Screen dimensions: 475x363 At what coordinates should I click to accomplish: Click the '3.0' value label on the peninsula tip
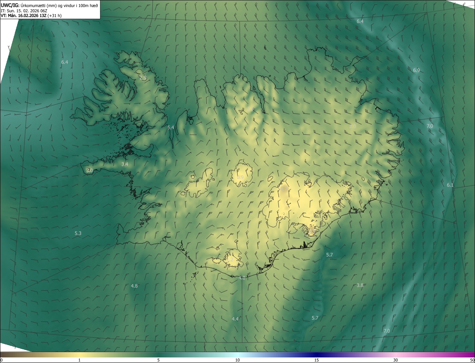point(89,170)
